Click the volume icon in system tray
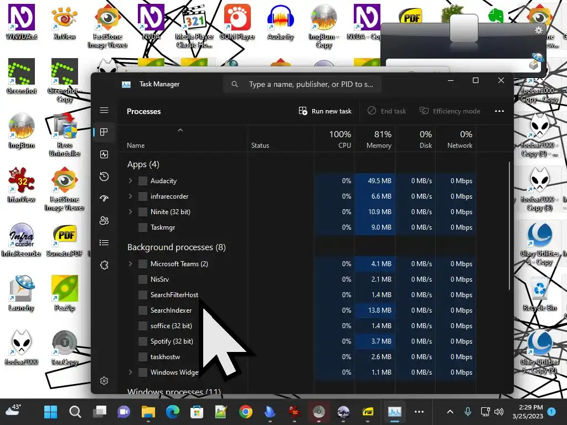The image size is (567, 425). [499, 412]
